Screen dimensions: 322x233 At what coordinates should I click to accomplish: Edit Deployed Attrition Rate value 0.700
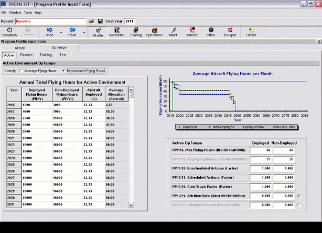coord(261,196)
